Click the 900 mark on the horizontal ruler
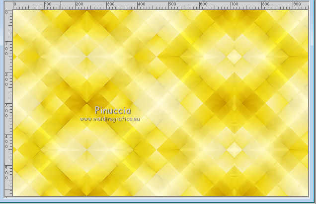Viewport: 316px width, 204px height. coord(297,4)
